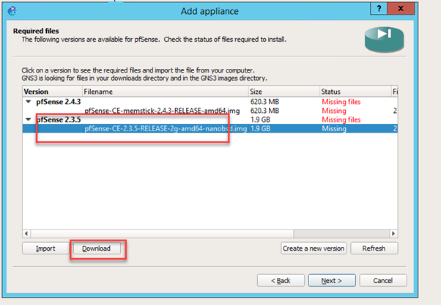This screenshot has width=441, height=305.
Task: Click the left scroll arrow
Action: tap(26, 234)
